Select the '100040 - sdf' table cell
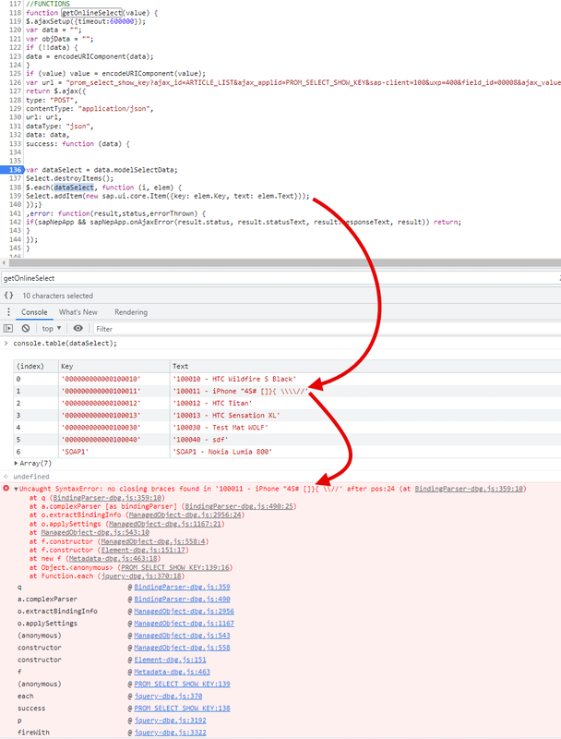 pyautogui.click(x=365, y=440)
